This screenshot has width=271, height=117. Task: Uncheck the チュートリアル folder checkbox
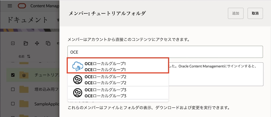tap(13, 75)
